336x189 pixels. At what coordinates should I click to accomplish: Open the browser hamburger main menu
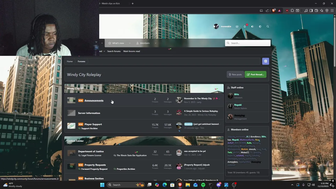click(332, 10)
